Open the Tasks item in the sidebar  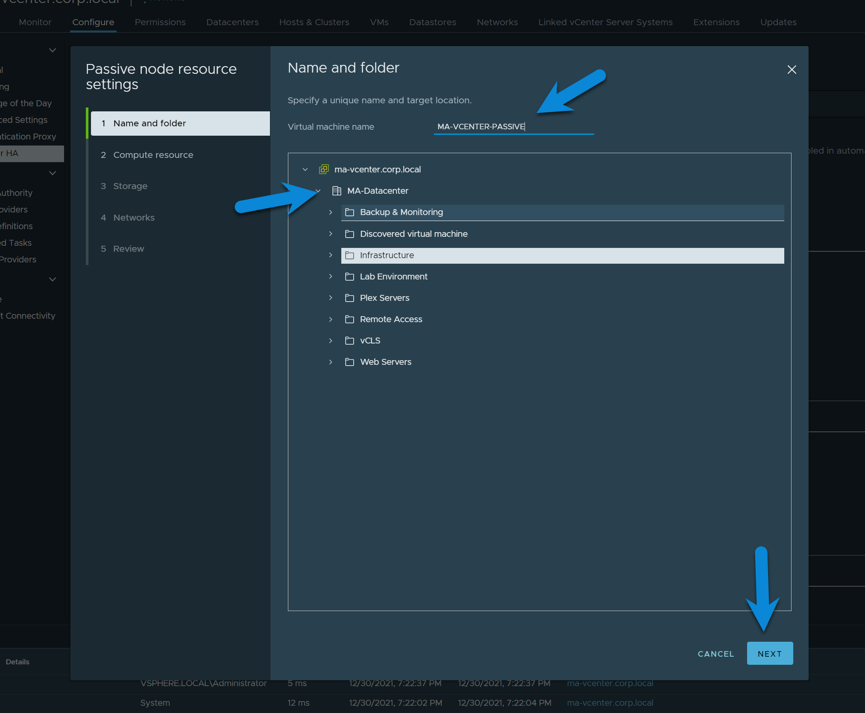(x=16, y=243)
